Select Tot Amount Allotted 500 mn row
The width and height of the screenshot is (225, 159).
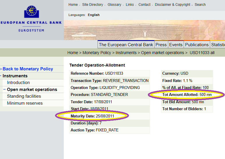pyautogui.click(x=187, y=95)
